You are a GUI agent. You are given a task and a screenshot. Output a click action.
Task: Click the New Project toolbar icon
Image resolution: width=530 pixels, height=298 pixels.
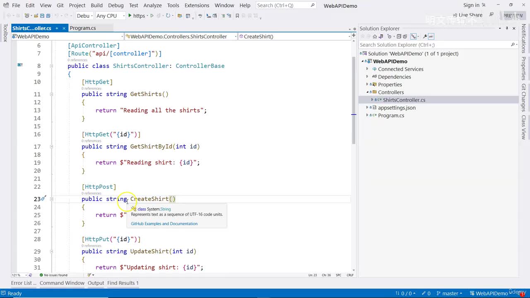27,16
